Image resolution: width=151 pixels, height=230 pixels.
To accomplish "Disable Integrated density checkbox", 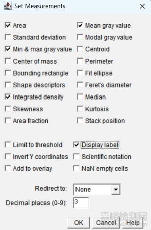I will [x=8, y=97].
